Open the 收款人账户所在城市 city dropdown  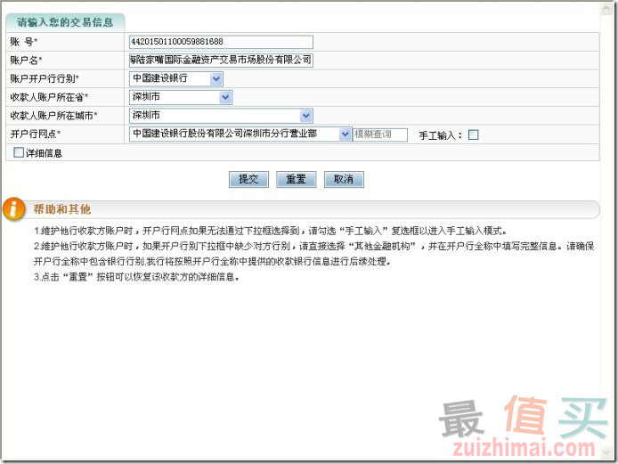tap(221, 116)
